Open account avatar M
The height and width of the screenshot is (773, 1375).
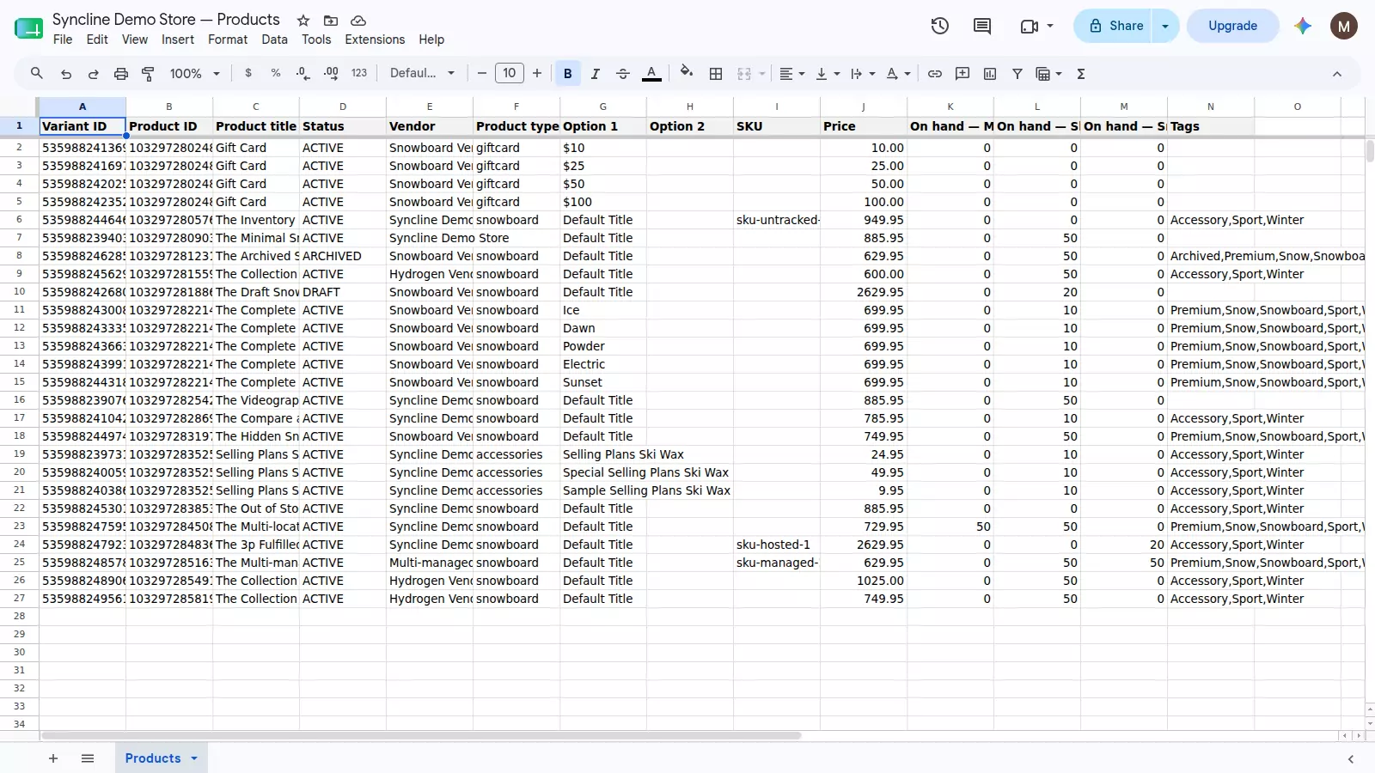click(x=1344, y=26)
